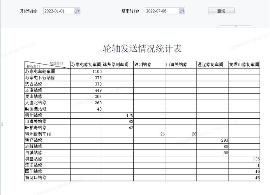The image size is (270, 195).
Task: Select column header 锦州修制车间
Action: [118, 65]
